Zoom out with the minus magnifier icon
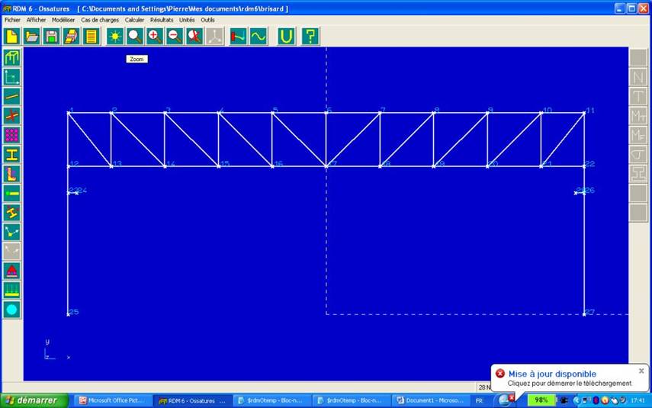 (175, 36)
